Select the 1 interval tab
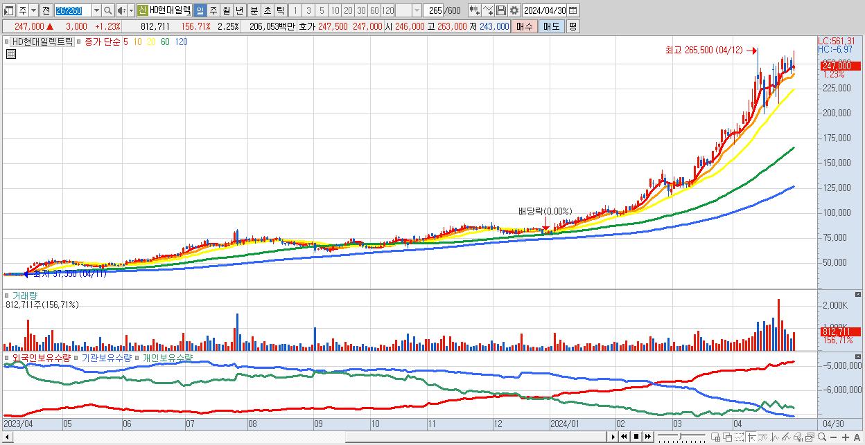Image resolution: width=865 pixels, height=445 pixels. pos(295,10)
